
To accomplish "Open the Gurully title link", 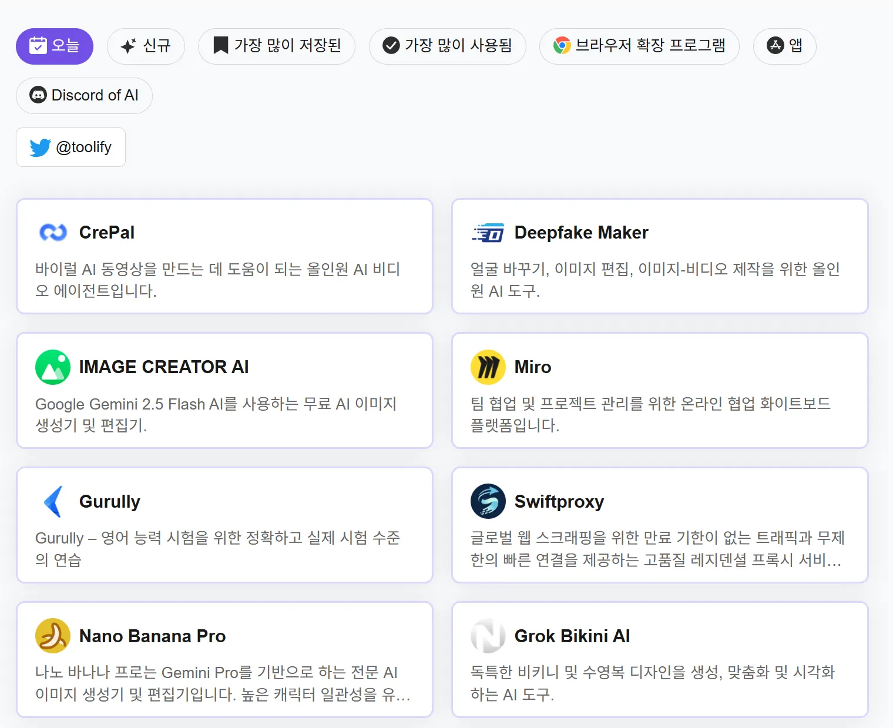I will pyautogui.click(x=110, y=502).
